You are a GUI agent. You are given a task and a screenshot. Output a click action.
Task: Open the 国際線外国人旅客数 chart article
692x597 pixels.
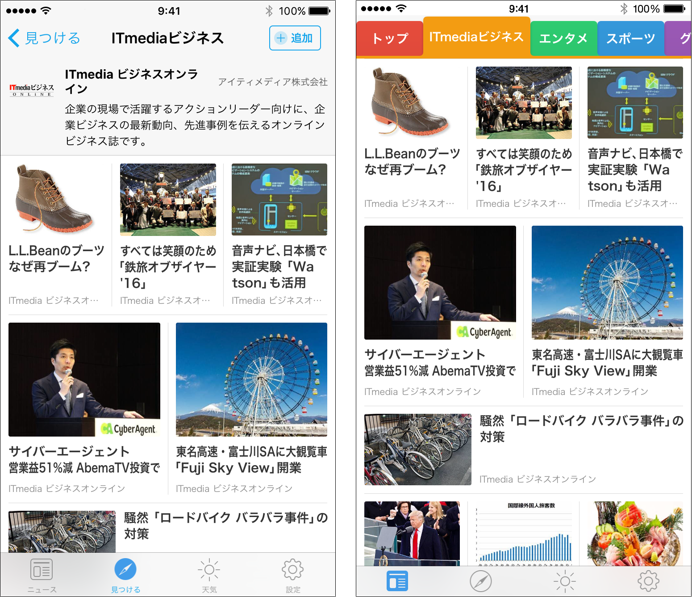[524, 534]
